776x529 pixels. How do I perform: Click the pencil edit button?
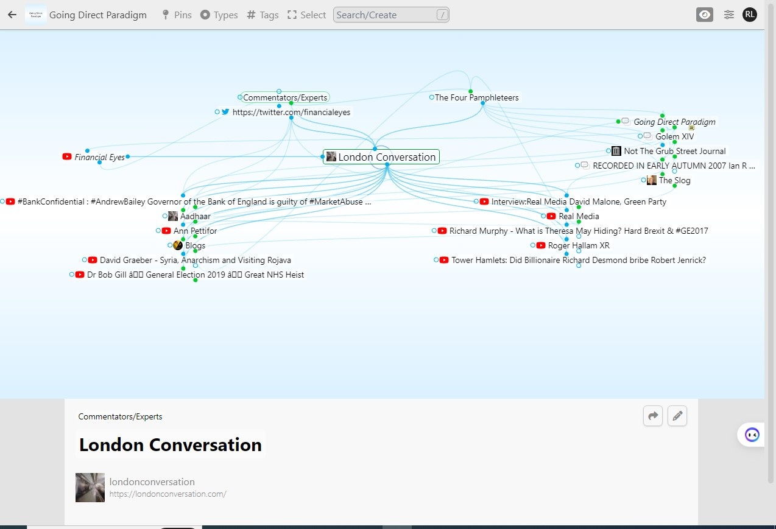[x=677, y=416]
